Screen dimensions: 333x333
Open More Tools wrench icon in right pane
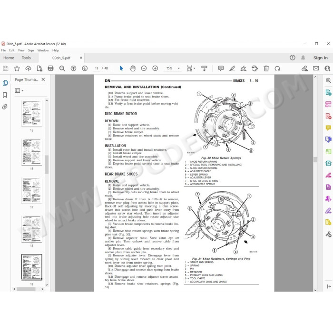pos(328,234)
